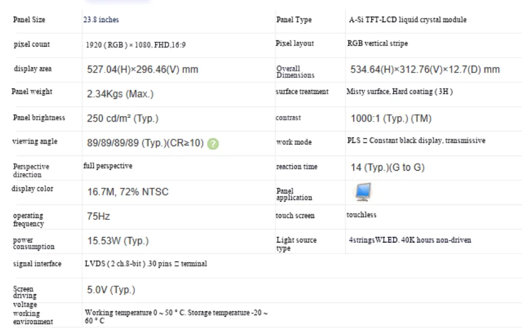Screen dimensions: 522x334
Task: Select the 'Panel Size' label
Action: [29, 20]
